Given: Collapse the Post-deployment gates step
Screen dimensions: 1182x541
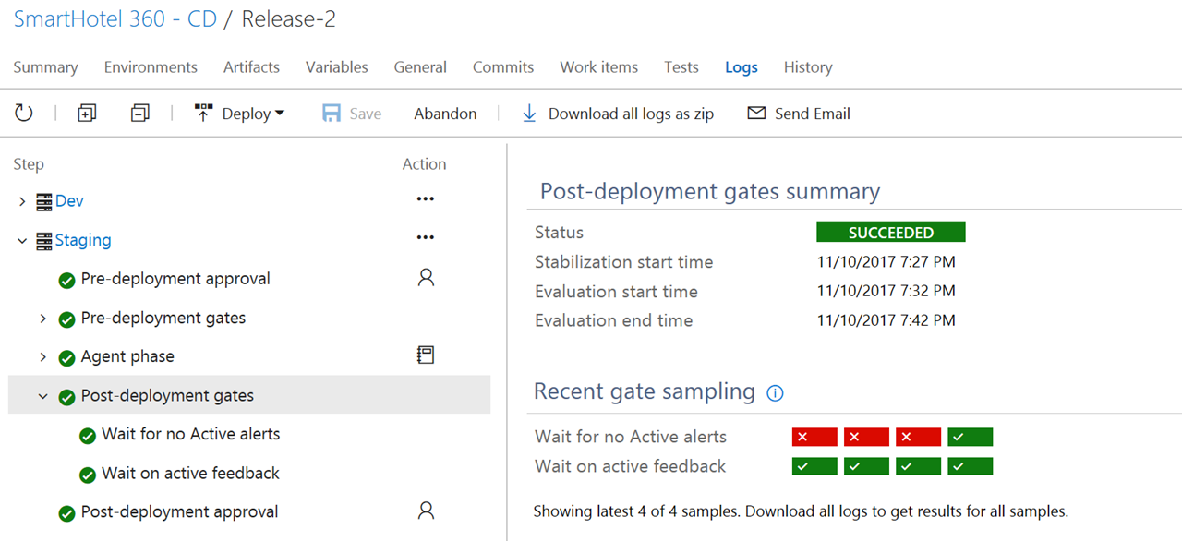Looking at the screenshot, I should (x=42, y=396).
